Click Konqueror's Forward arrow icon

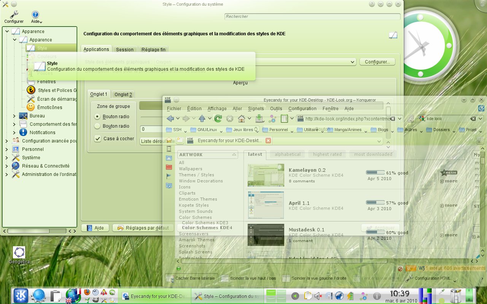[186, 119]
